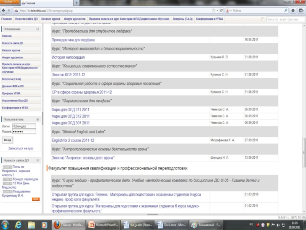Open СР в сфере охраны здоровья 2011-12
The height and width of the screenshot is (230, 306).
tap(82, 92)
